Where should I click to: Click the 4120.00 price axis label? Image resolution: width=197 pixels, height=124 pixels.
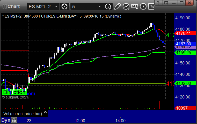tap(183, 97)
